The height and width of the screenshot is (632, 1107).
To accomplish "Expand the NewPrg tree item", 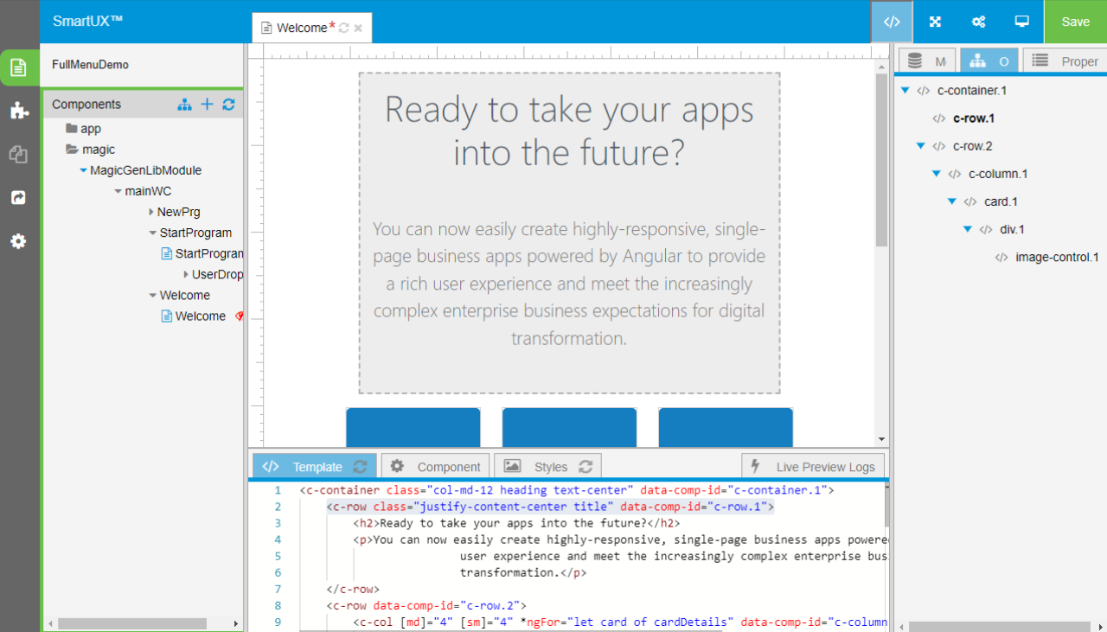I will pyautogui.click(x=154, y=212).
